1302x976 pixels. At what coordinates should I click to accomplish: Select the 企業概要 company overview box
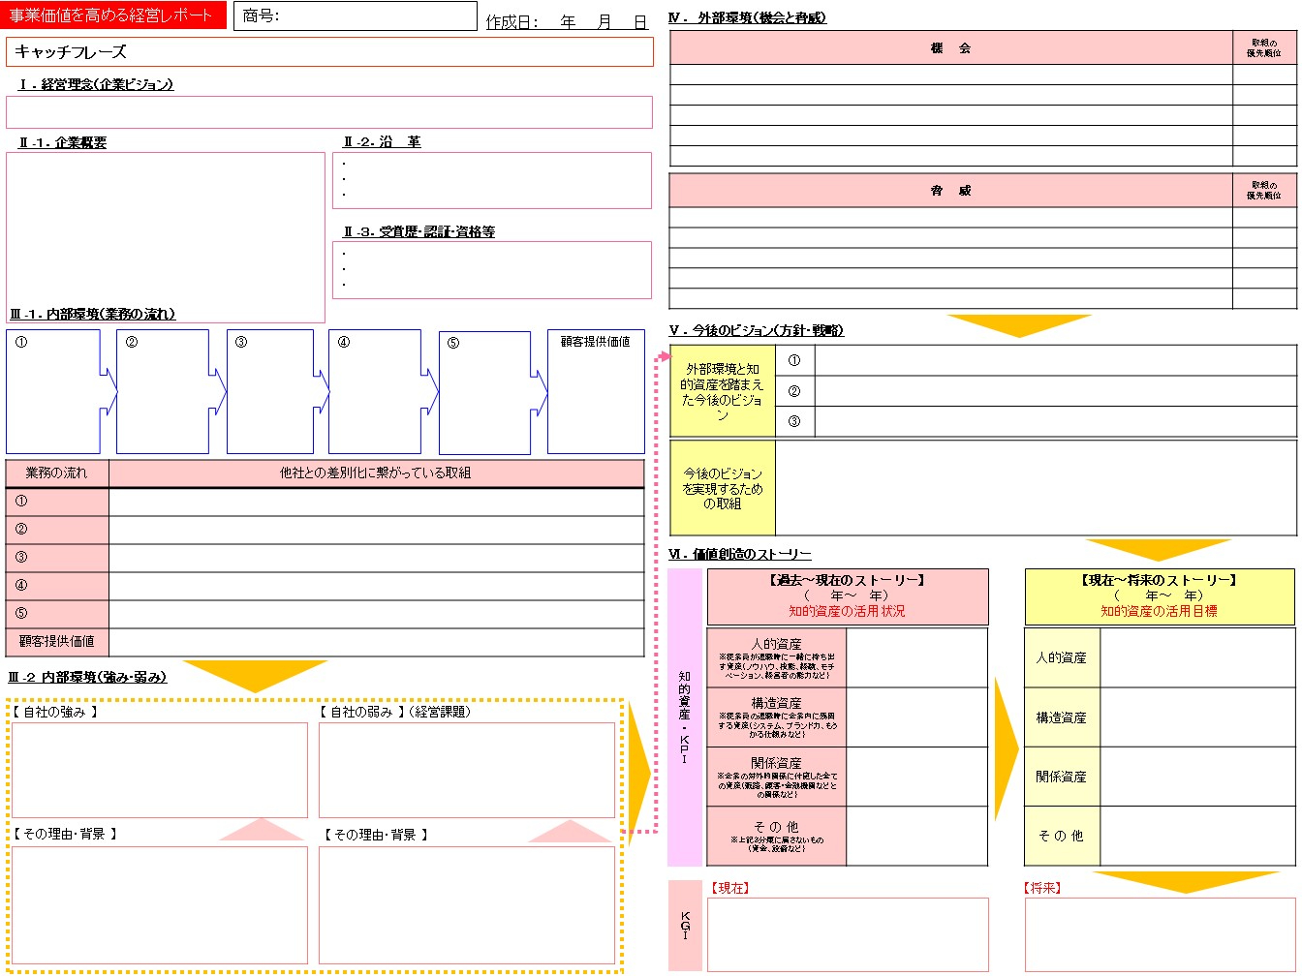tap(166, 237)
